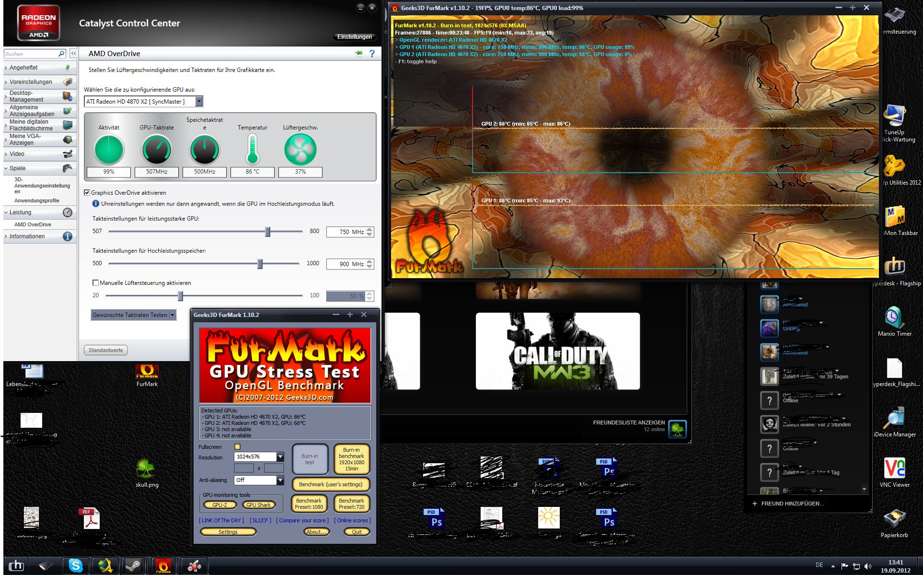Open Steam from the taskbar
Viewport: 923px width, 575px height.
click(x=133, y=566)
